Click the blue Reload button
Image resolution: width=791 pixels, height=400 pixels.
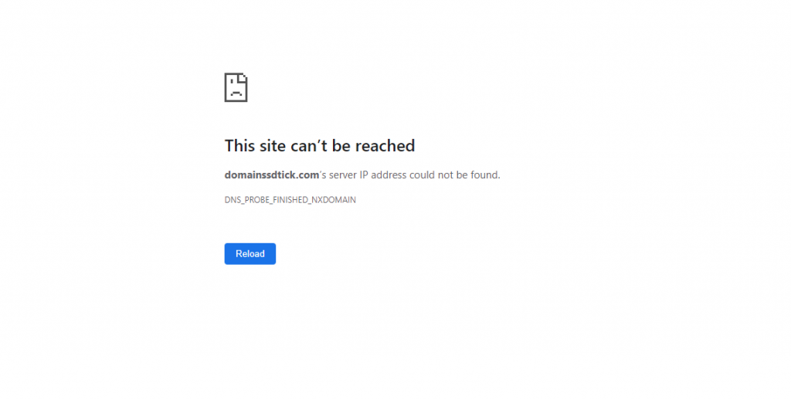[x=250, y=254]
